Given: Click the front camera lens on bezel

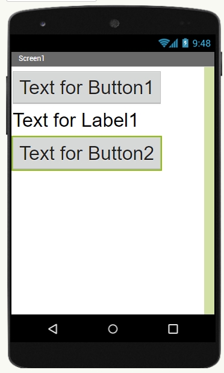Looking at the screenshot, I should click(43, 24).
